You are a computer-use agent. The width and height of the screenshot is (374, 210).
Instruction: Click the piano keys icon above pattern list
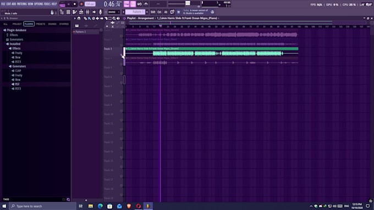point(77,26)
